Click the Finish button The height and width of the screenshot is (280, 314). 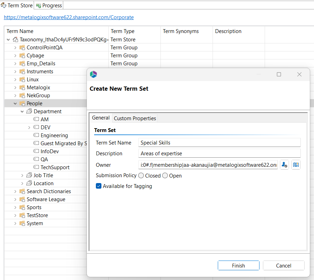coord(238,265)
